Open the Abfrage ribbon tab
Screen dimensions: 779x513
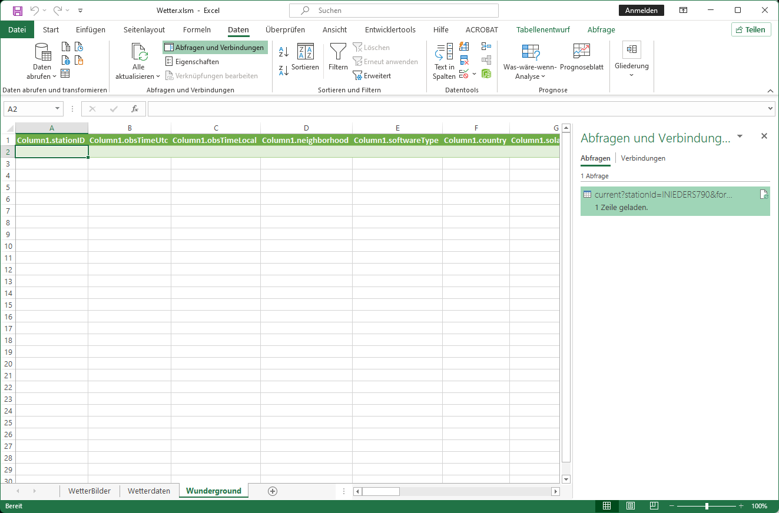601,29
